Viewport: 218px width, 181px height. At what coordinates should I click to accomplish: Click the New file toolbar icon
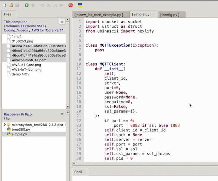(5, 5)
